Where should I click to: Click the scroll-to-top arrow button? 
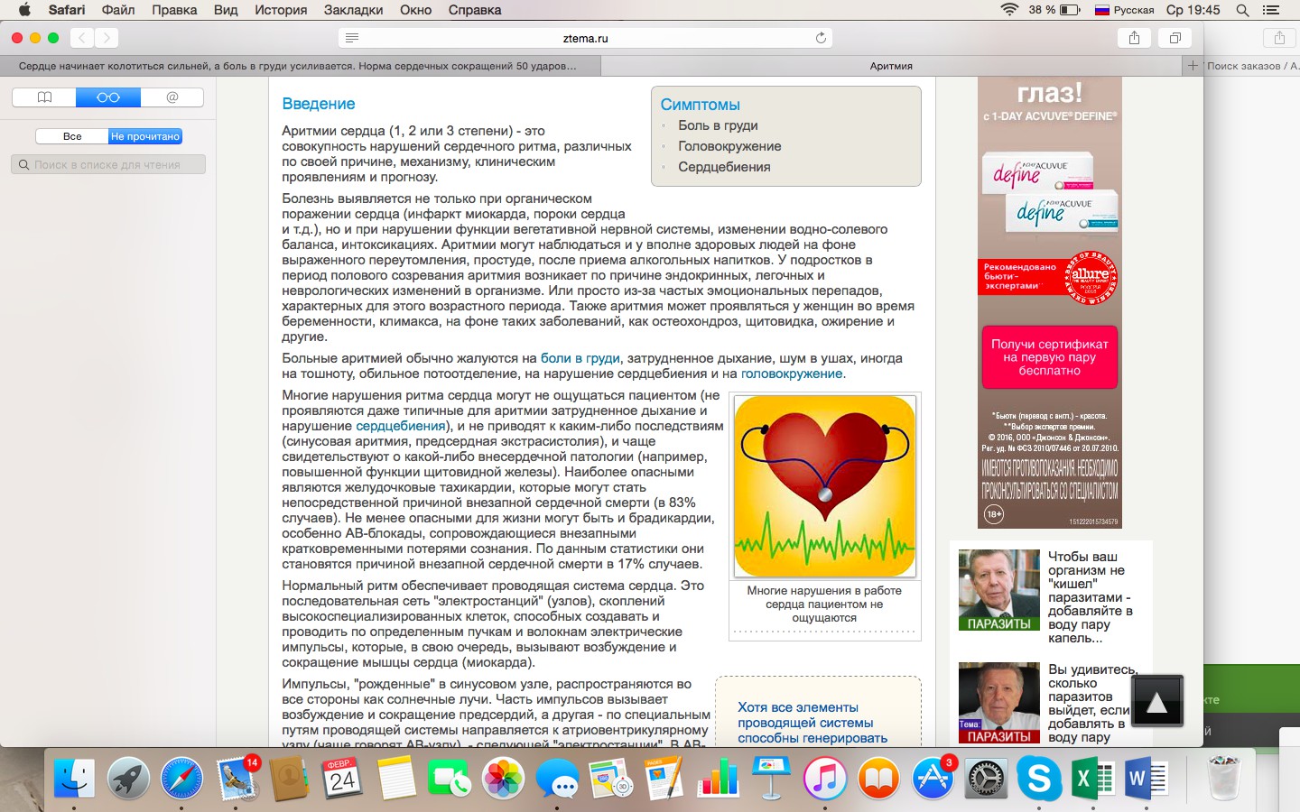(x=1156, y=701)
